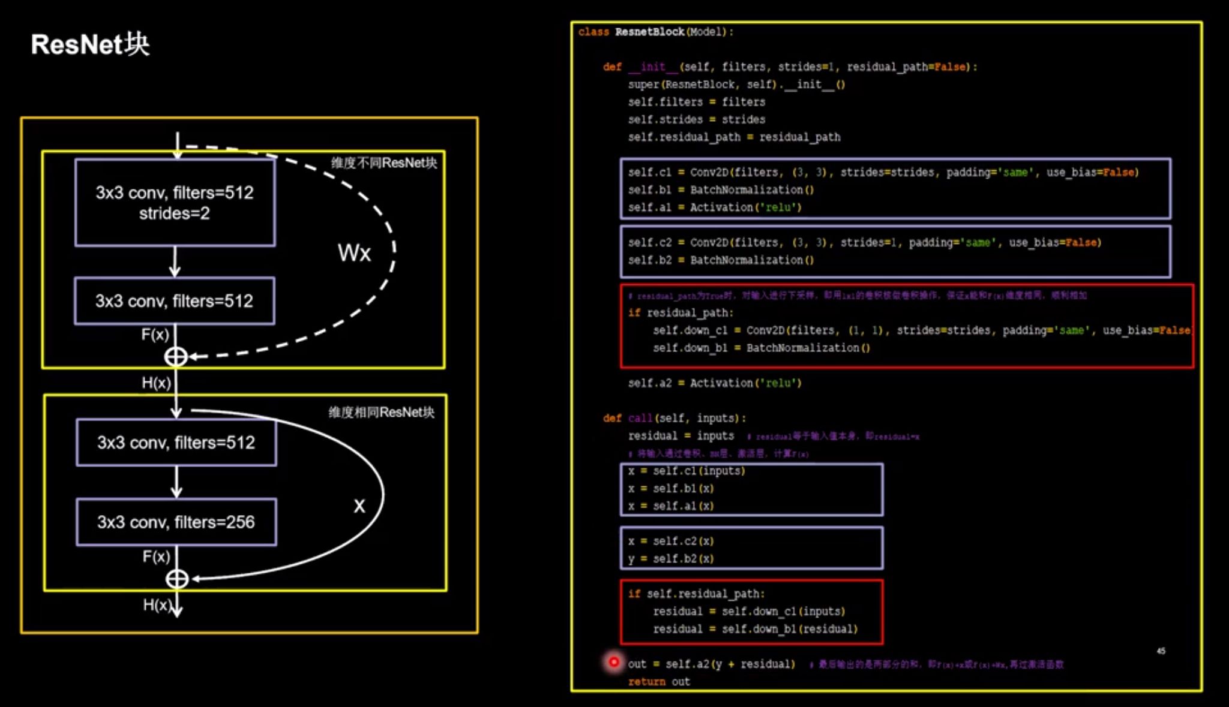
Task: Click '3x3 conv, filters=512' box above upper F(x)
Action: tap(174, 301)
